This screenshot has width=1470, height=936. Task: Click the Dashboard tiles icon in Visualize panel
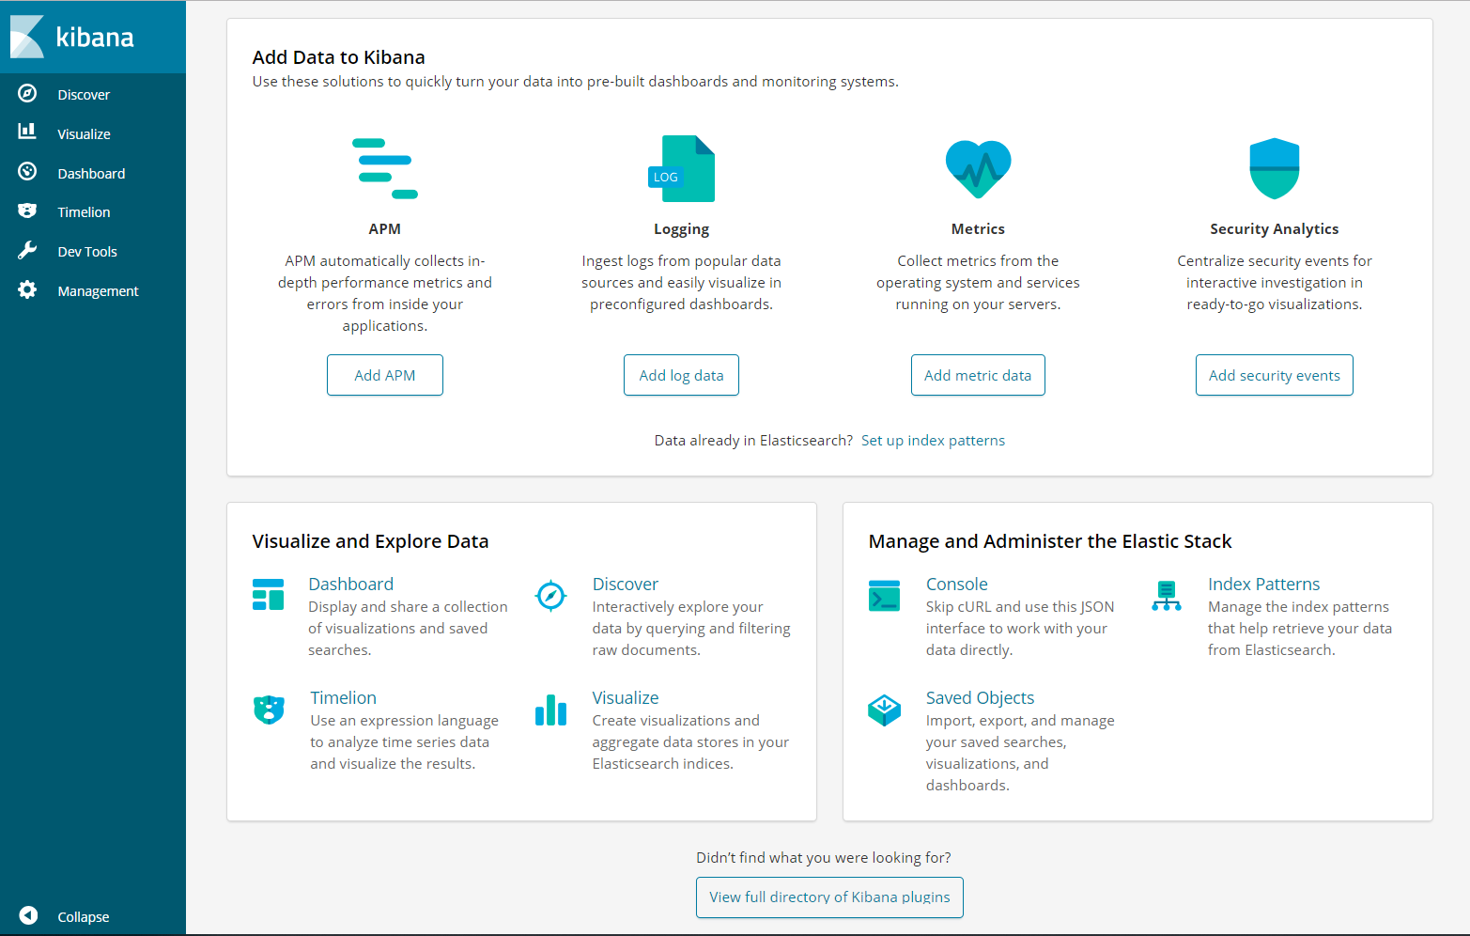coord(269,595)
